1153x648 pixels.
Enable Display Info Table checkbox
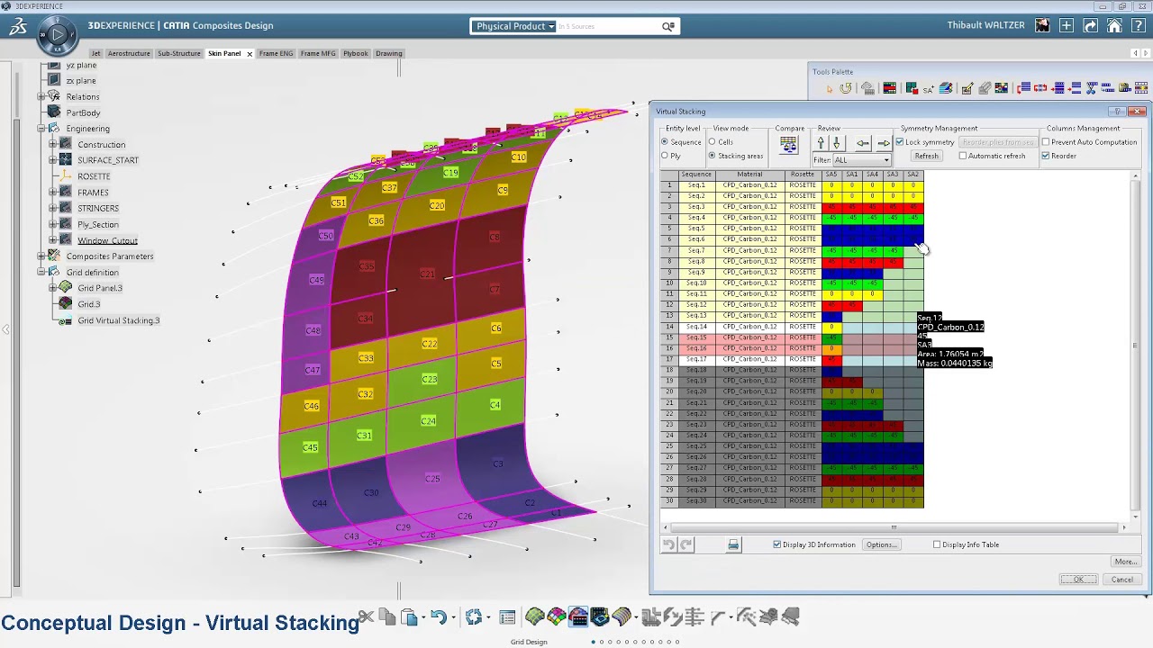[x=937, y=544]
